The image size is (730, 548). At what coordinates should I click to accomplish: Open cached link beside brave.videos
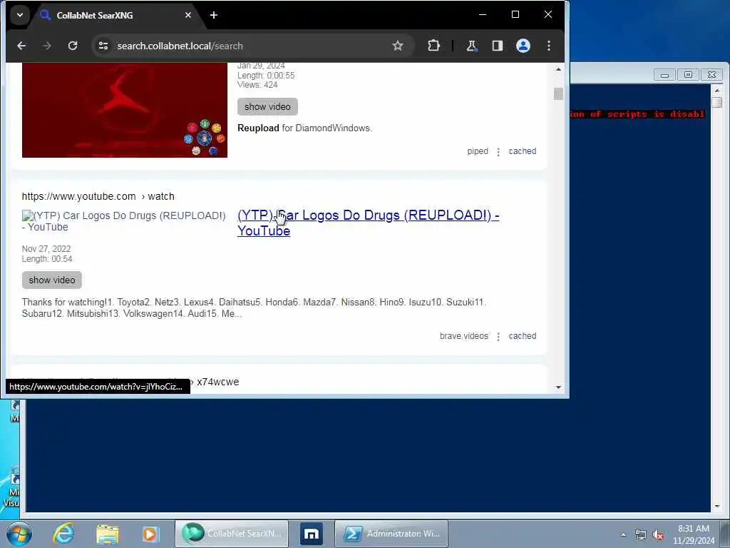pyautogui.click(x=523, y=336)
